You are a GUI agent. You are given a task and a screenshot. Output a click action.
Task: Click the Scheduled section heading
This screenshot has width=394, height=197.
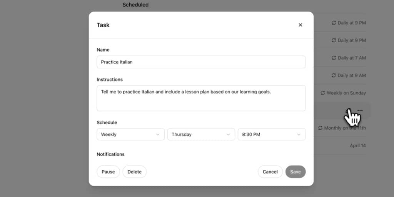[135, 5]
